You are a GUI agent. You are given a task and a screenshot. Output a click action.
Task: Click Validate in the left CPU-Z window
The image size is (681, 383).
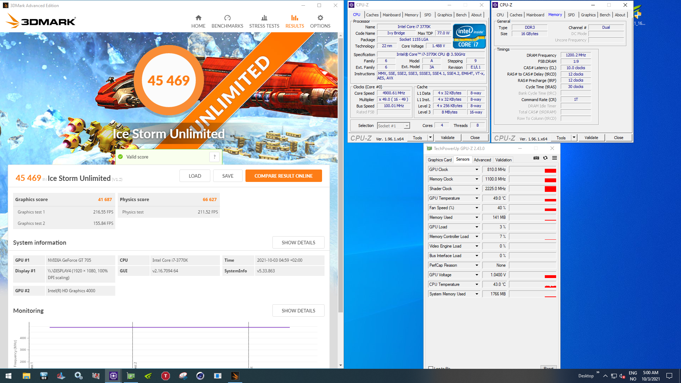click(x=448, y=138)
